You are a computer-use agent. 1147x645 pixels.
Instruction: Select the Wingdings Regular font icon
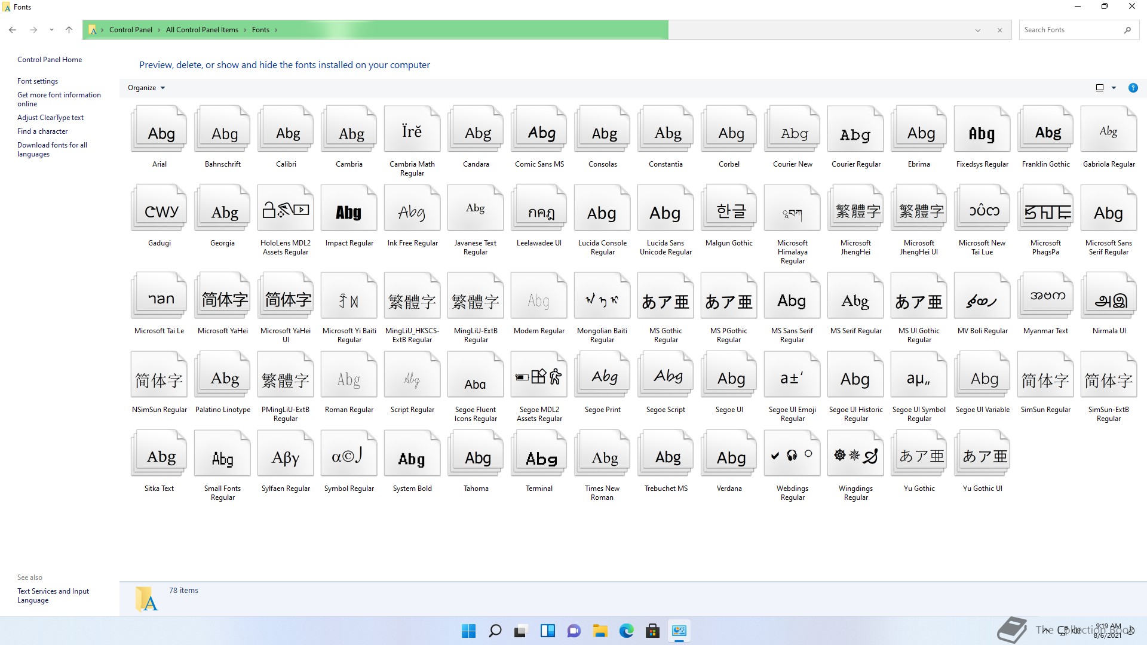[x=856, y=454]
